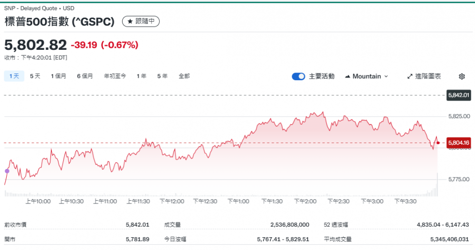Show 全部 historical data range

[184, 76]
